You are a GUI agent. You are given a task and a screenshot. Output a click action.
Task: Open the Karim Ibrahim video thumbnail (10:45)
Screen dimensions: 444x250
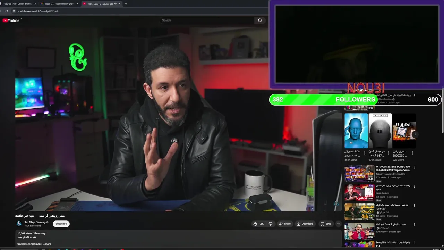[x=359, y=192]
